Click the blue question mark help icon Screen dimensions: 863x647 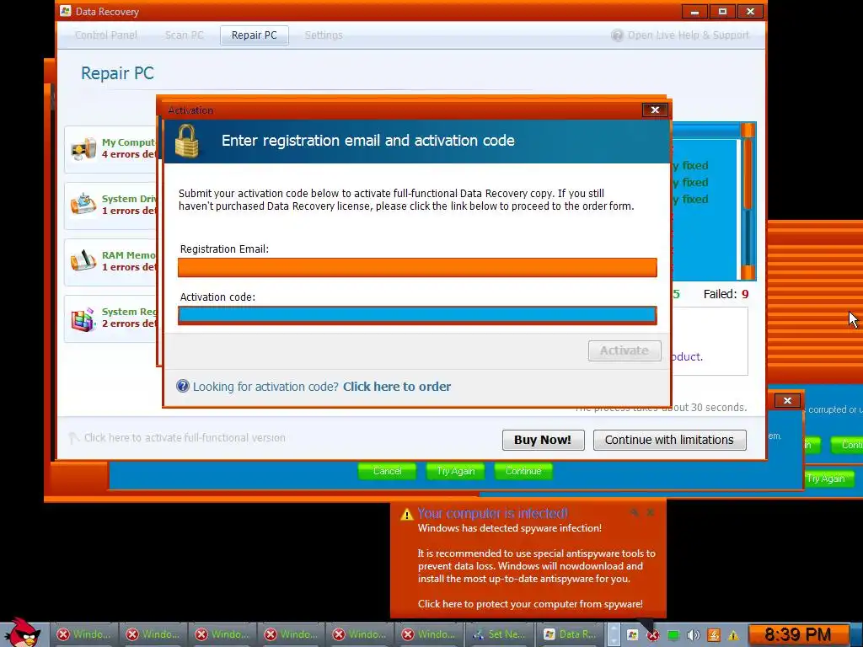coord(183,386)
